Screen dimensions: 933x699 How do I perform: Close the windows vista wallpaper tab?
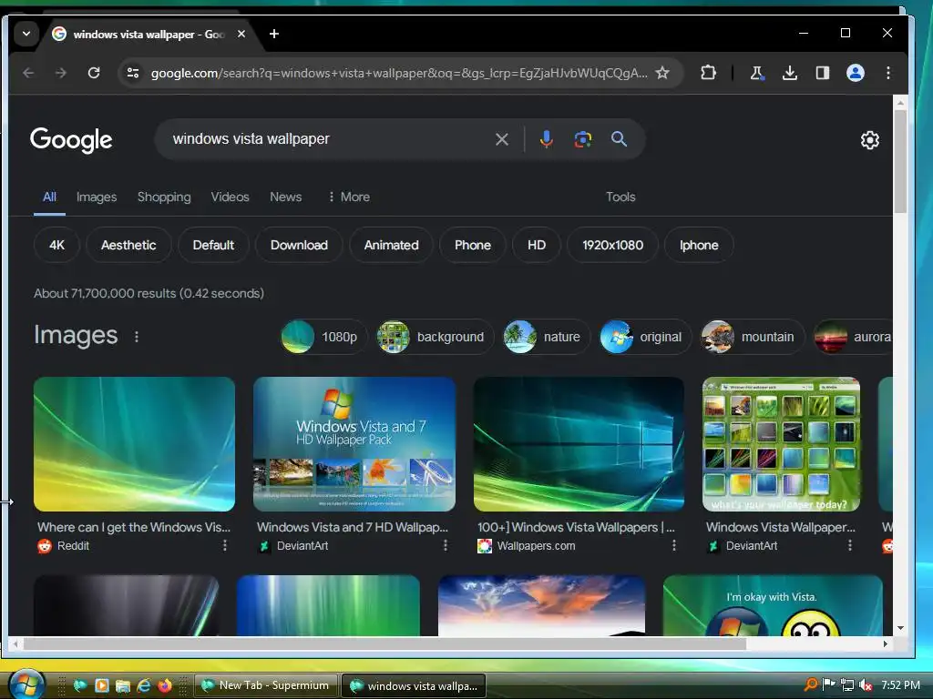click(x=241, y=34)
